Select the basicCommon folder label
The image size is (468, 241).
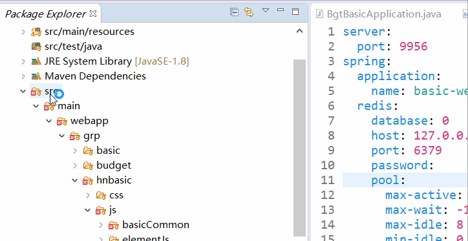click(x=156, y=225)
